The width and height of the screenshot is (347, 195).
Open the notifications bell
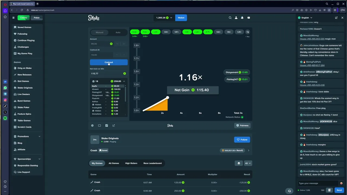(242, 18)
